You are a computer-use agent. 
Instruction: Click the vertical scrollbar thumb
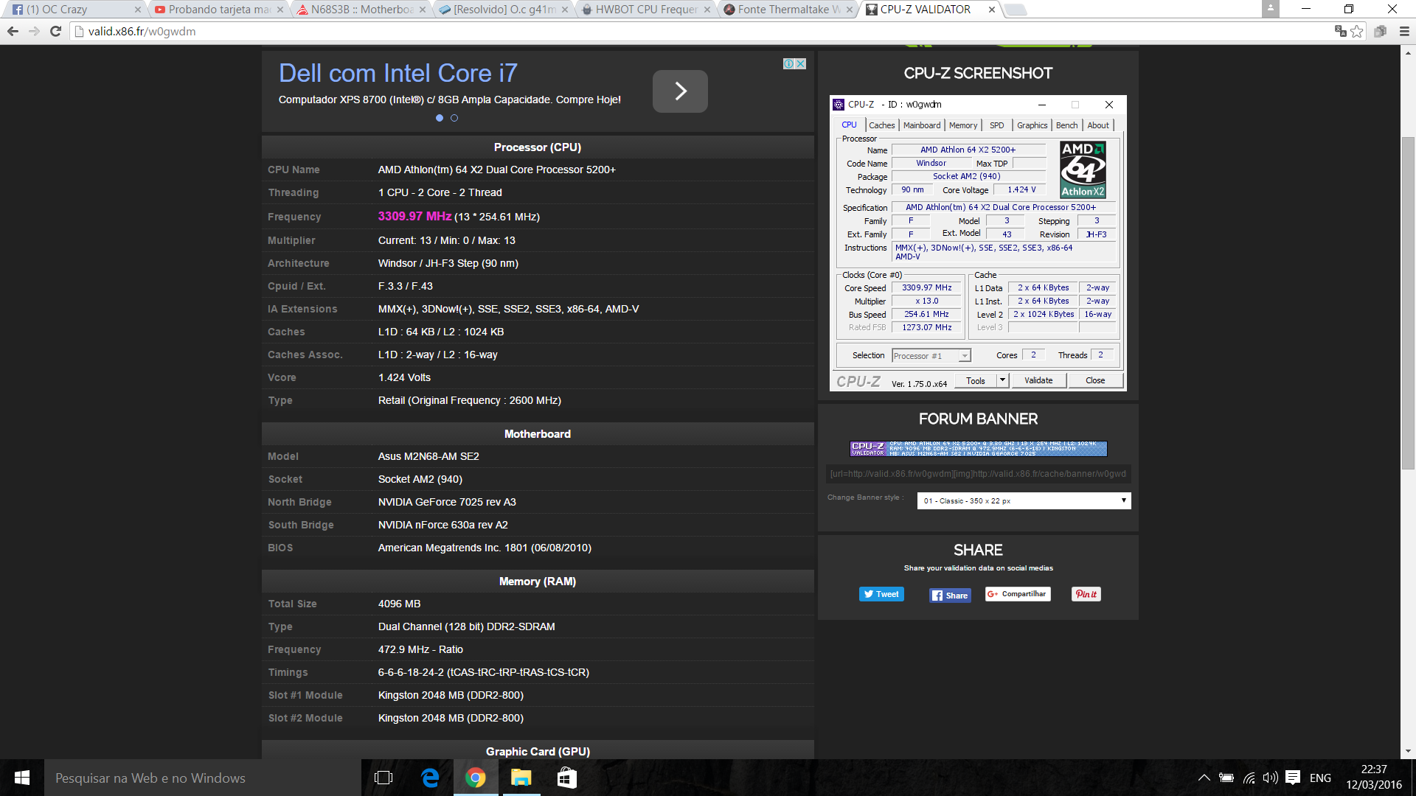(1409, 303)
